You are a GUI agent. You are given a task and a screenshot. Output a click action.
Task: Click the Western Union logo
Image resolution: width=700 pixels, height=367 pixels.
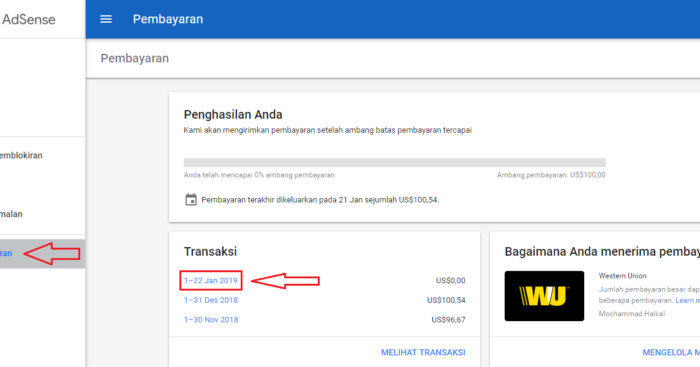[544, 296]
